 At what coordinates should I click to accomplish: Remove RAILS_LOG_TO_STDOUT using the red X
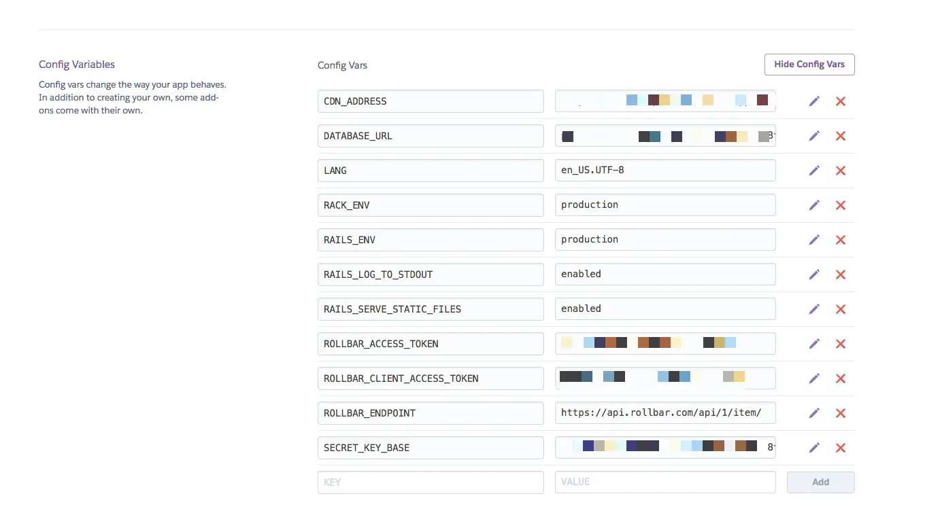[841, 275]
